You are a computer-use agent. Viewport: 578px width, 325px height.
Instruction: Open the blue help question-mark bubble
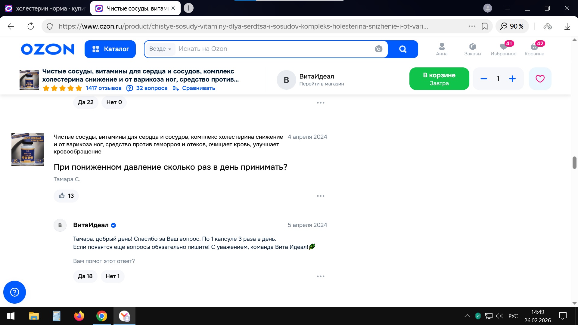pos(14,292)
